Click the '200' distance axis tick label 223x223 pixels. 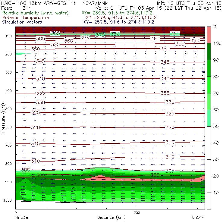(x=137, y=213)
